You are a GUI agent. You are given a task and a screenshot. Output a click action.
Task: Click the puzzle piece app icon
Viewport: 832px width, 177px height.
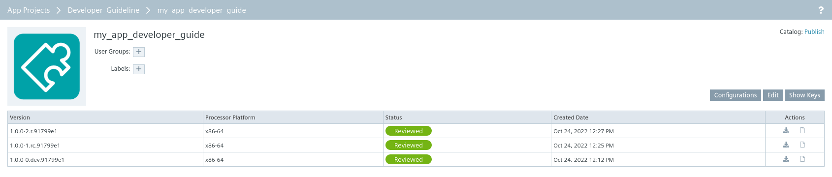[47, 66]
